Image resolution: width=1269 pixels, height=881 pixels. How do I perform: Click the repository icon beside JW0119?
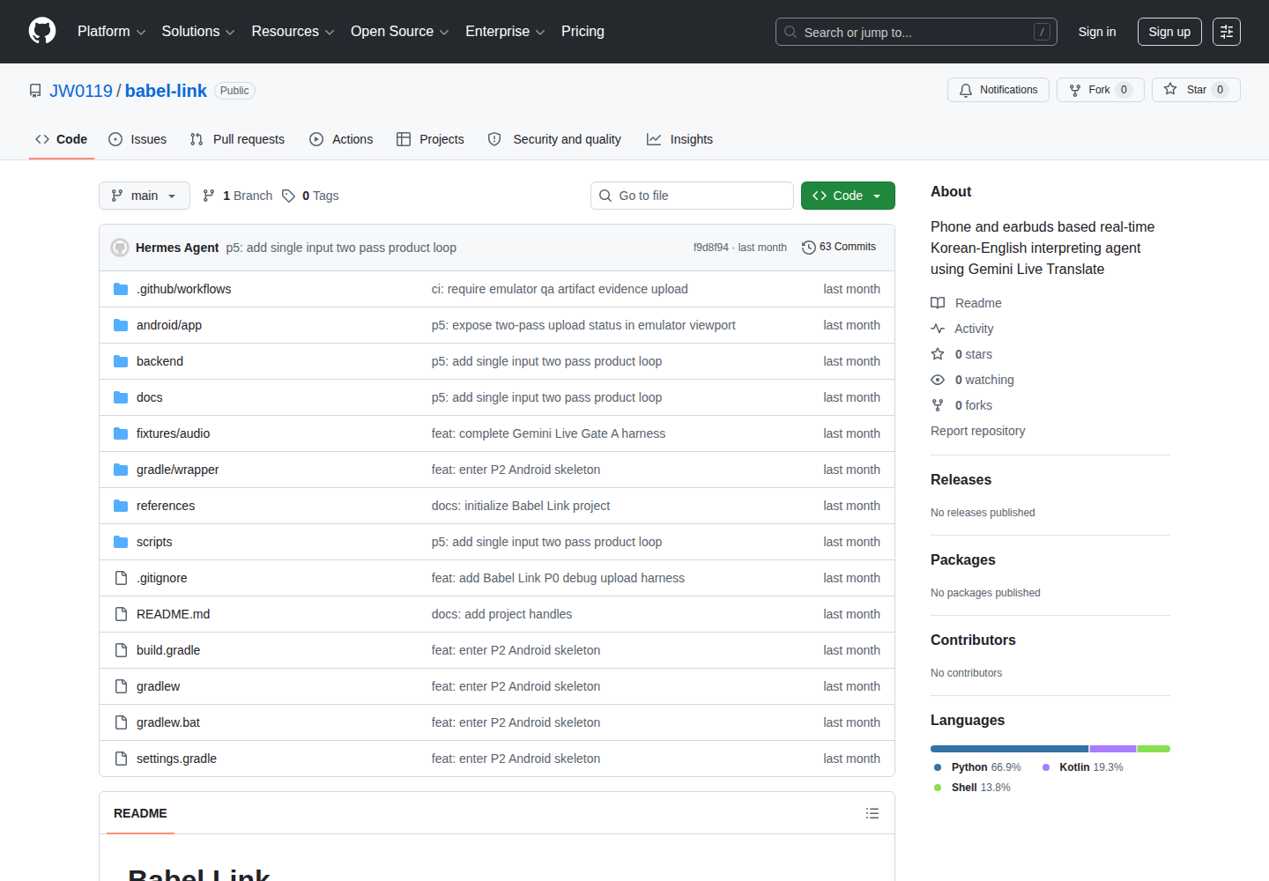click(35, 91)
